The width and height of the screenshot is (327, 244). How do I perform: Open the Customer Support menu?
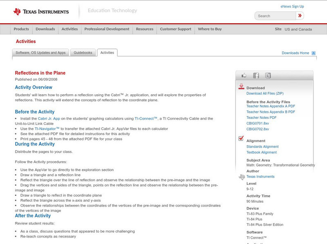176,29
